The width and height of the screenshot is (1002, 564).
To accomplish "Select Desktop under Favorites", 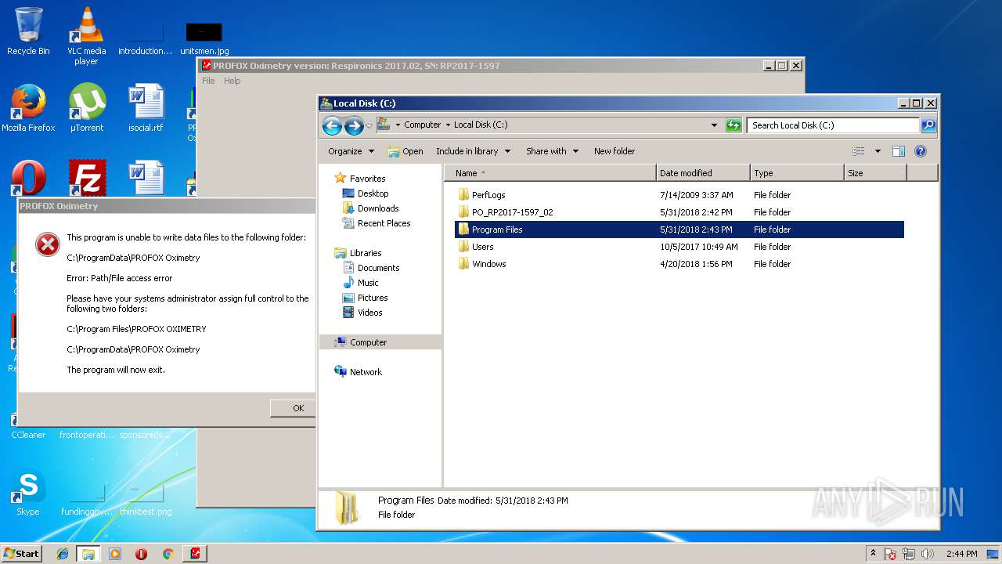I will 365,193.
